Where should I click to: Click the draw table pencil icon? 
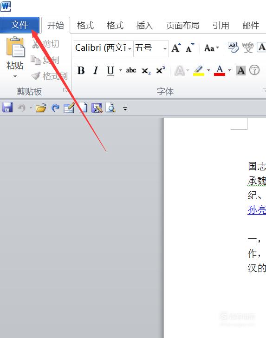click(69, 108)
